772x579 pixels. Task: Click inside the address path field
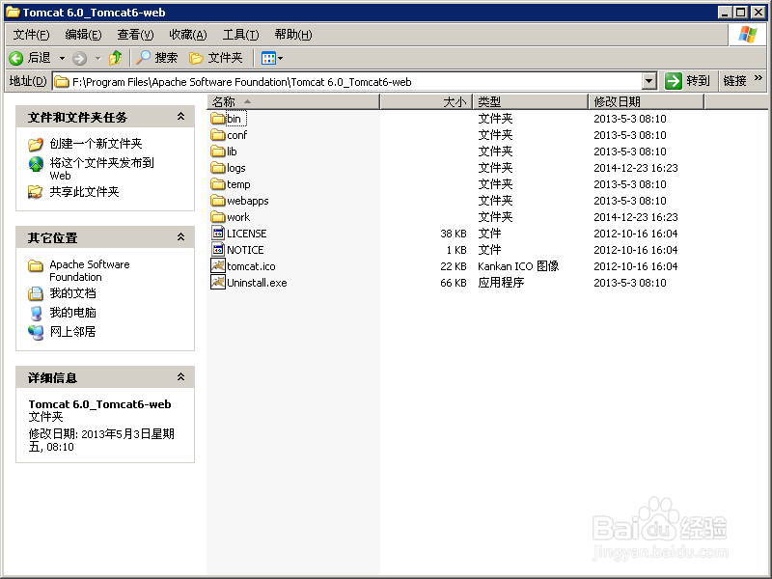tap(347, 82)
